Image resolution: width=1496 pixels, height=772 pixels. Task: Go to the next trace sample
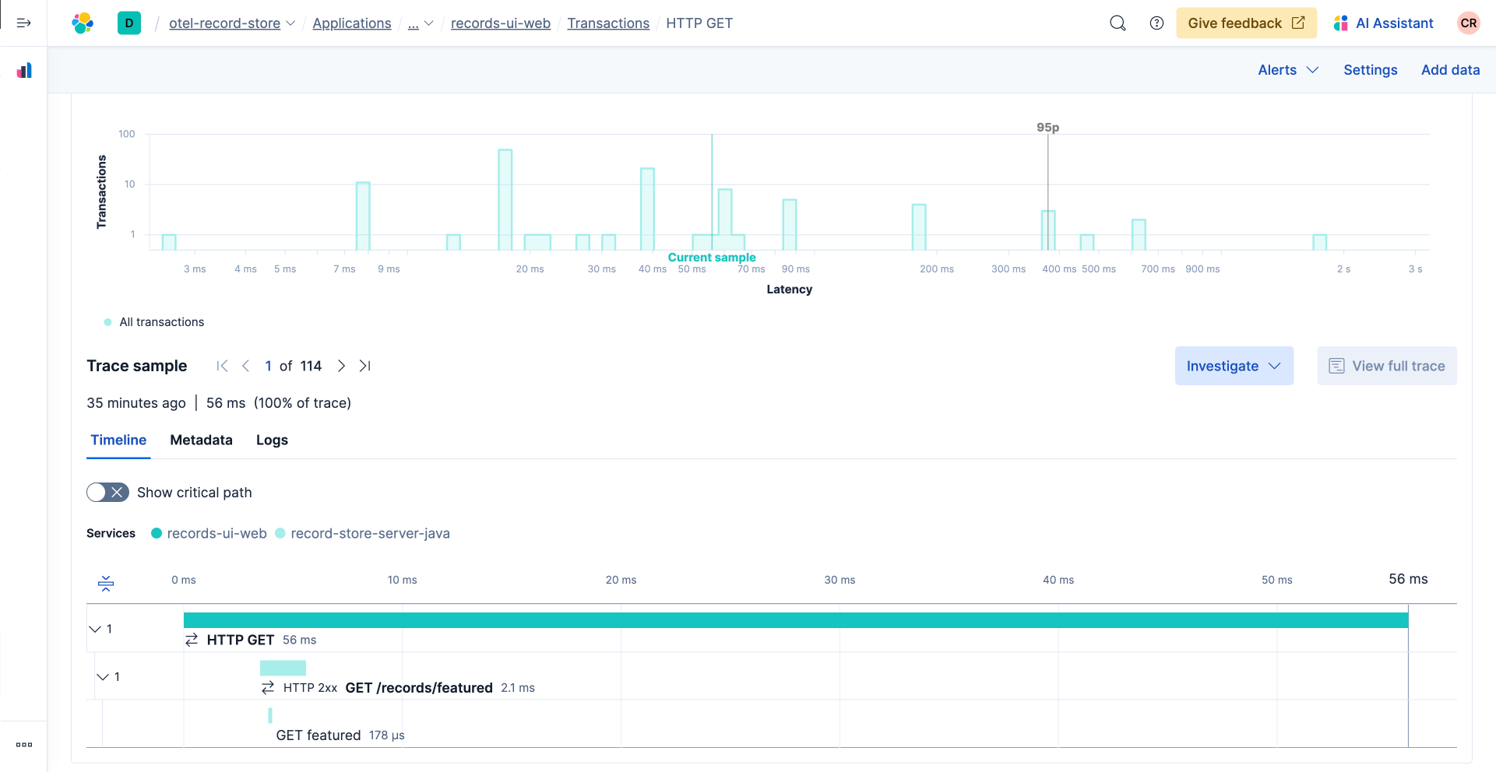pos(341,366)
